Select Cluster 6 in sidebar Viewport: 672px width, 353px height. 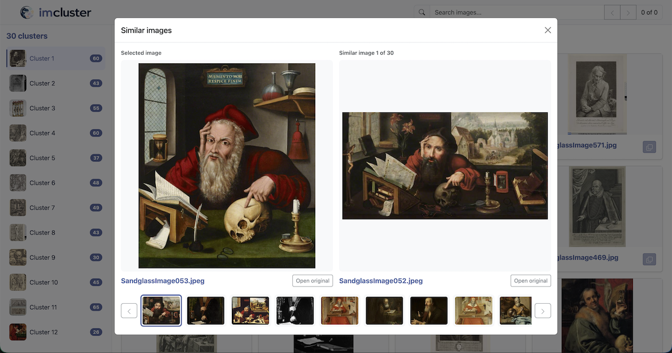click(x=55, y=183)
